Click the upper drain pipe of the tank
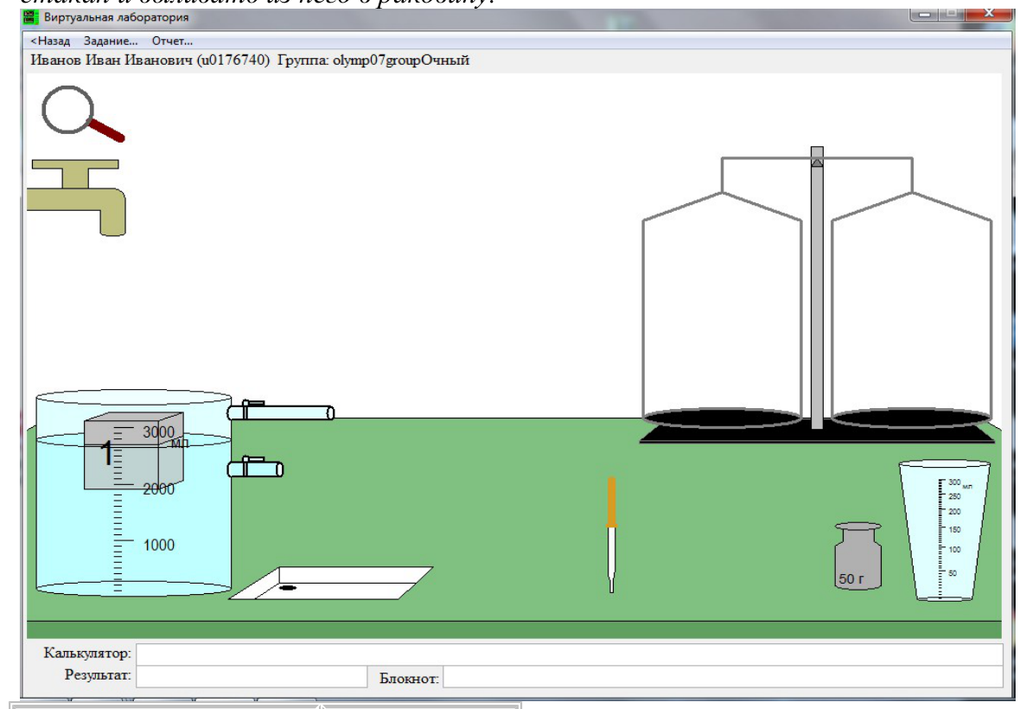Image resolution: width=1026 pixels, height=709 pixels. click(281, 411)
